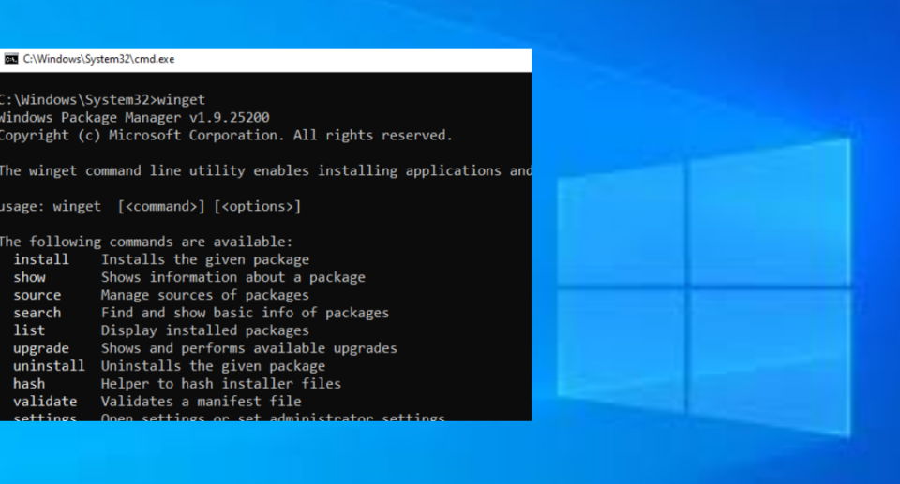This screenshot has height=484, width=900.
Task: Click 'Helper to hash installer files' text
Action: pos(221,384)
